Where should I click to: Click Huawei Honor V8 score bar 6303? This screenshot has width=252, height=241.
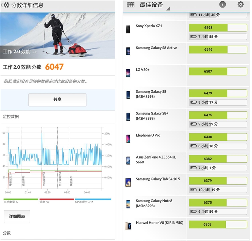coord(218,224)
